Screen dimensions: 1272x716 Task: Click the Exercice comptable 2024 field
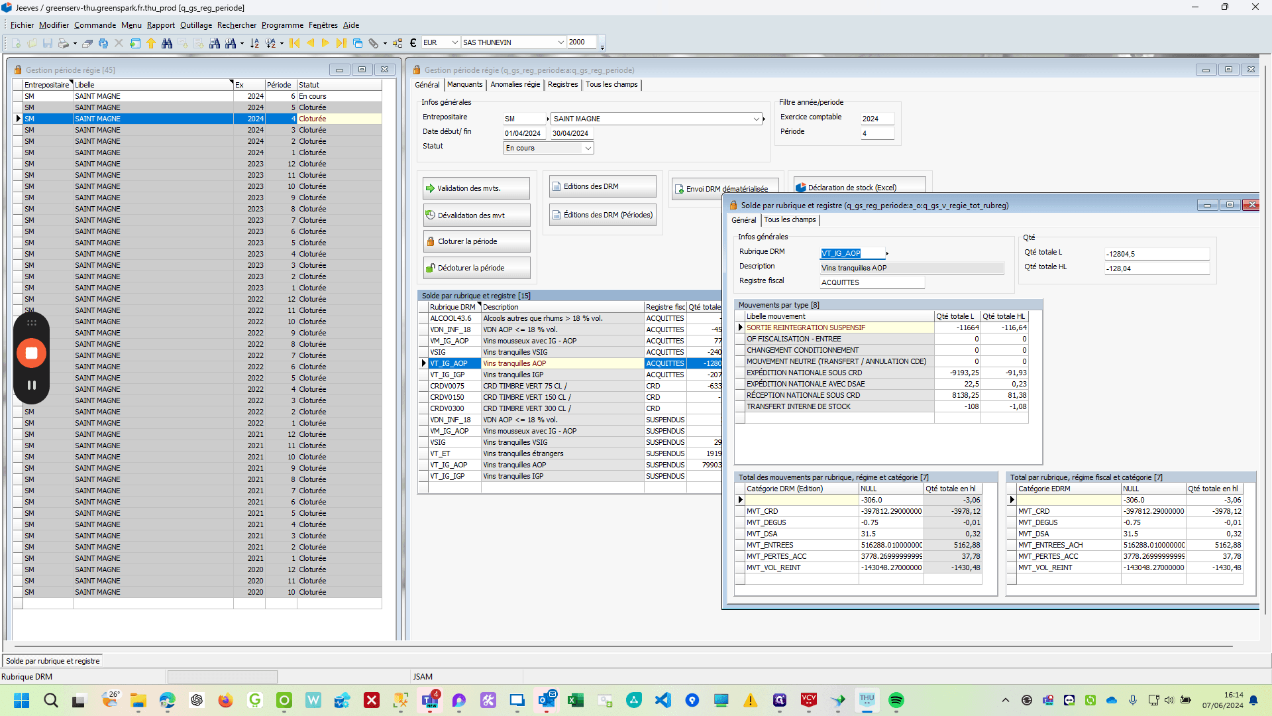click(x=877, y=119)
